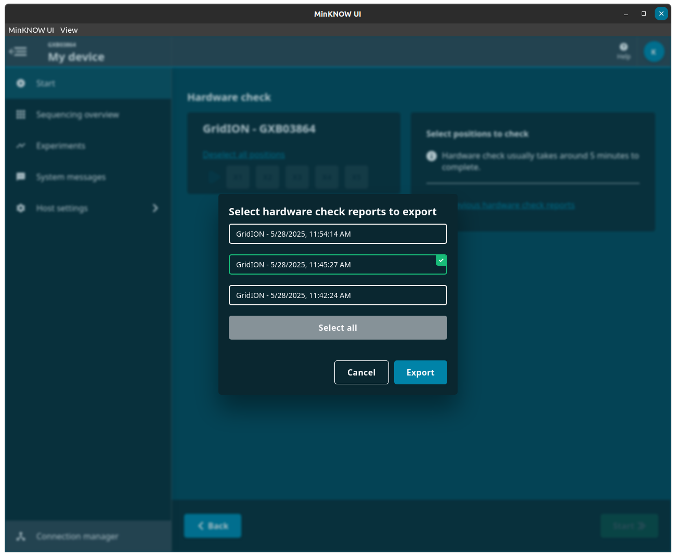Go to Start in the sidebar
The image size is (676, 557).
88,83
